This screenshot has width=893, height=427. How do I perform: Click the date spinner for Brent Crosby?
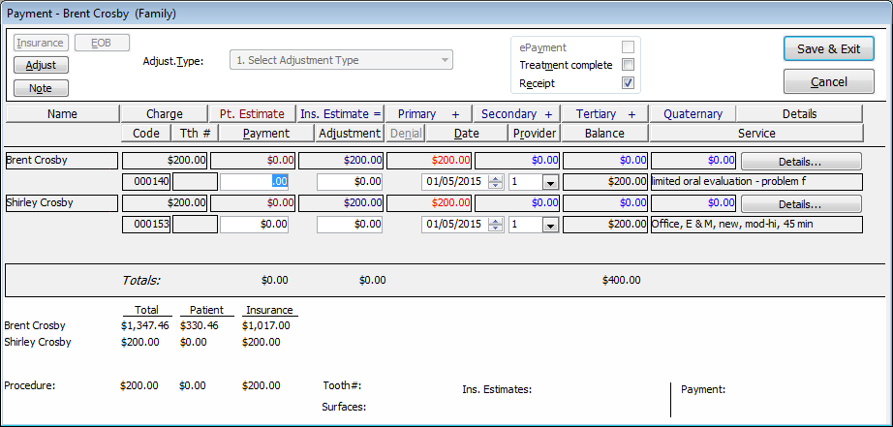[x=495, y=182]
